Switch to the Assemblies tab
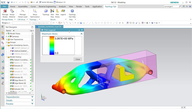This screenshot has width=192, height=109. coord(23,7)
